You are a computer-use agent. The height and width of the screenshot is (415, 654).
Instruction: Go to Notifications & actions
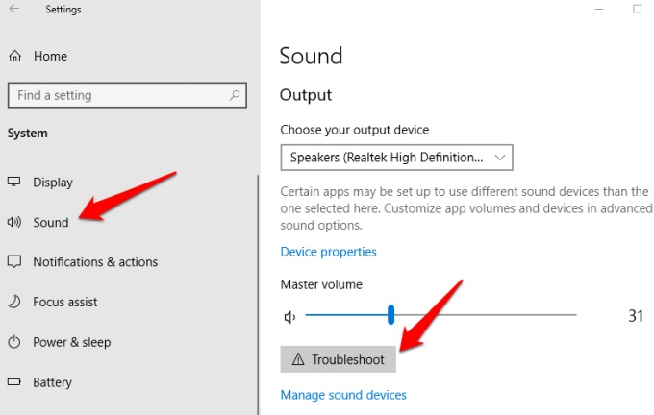point(94,262)
